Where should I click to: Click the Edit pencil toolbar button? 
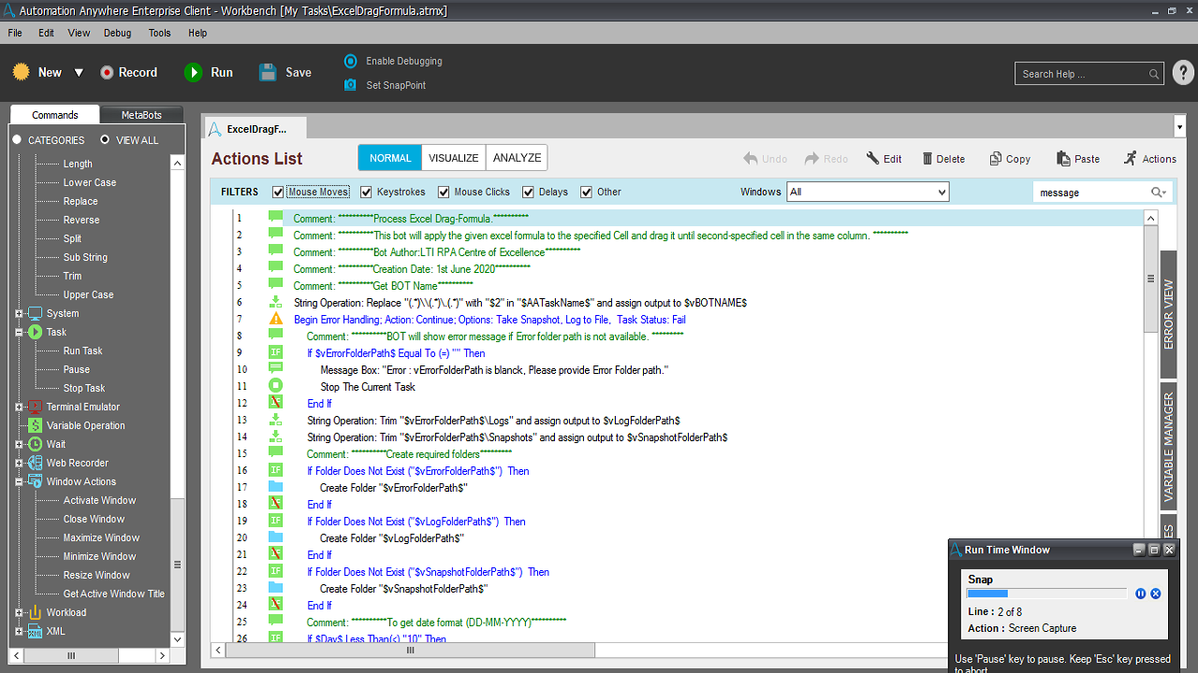884,159
